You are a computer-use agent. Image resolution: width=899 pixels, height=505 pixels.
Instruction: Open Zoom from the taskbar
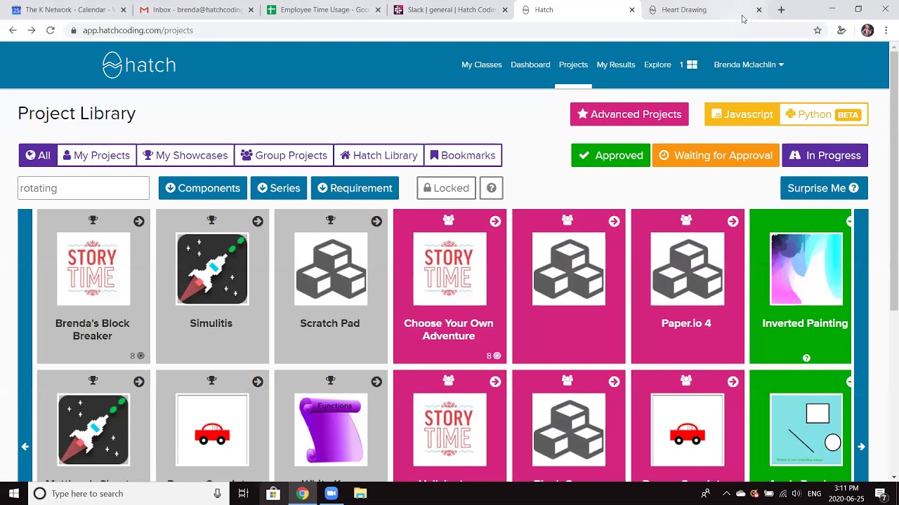tap(331, 494)
